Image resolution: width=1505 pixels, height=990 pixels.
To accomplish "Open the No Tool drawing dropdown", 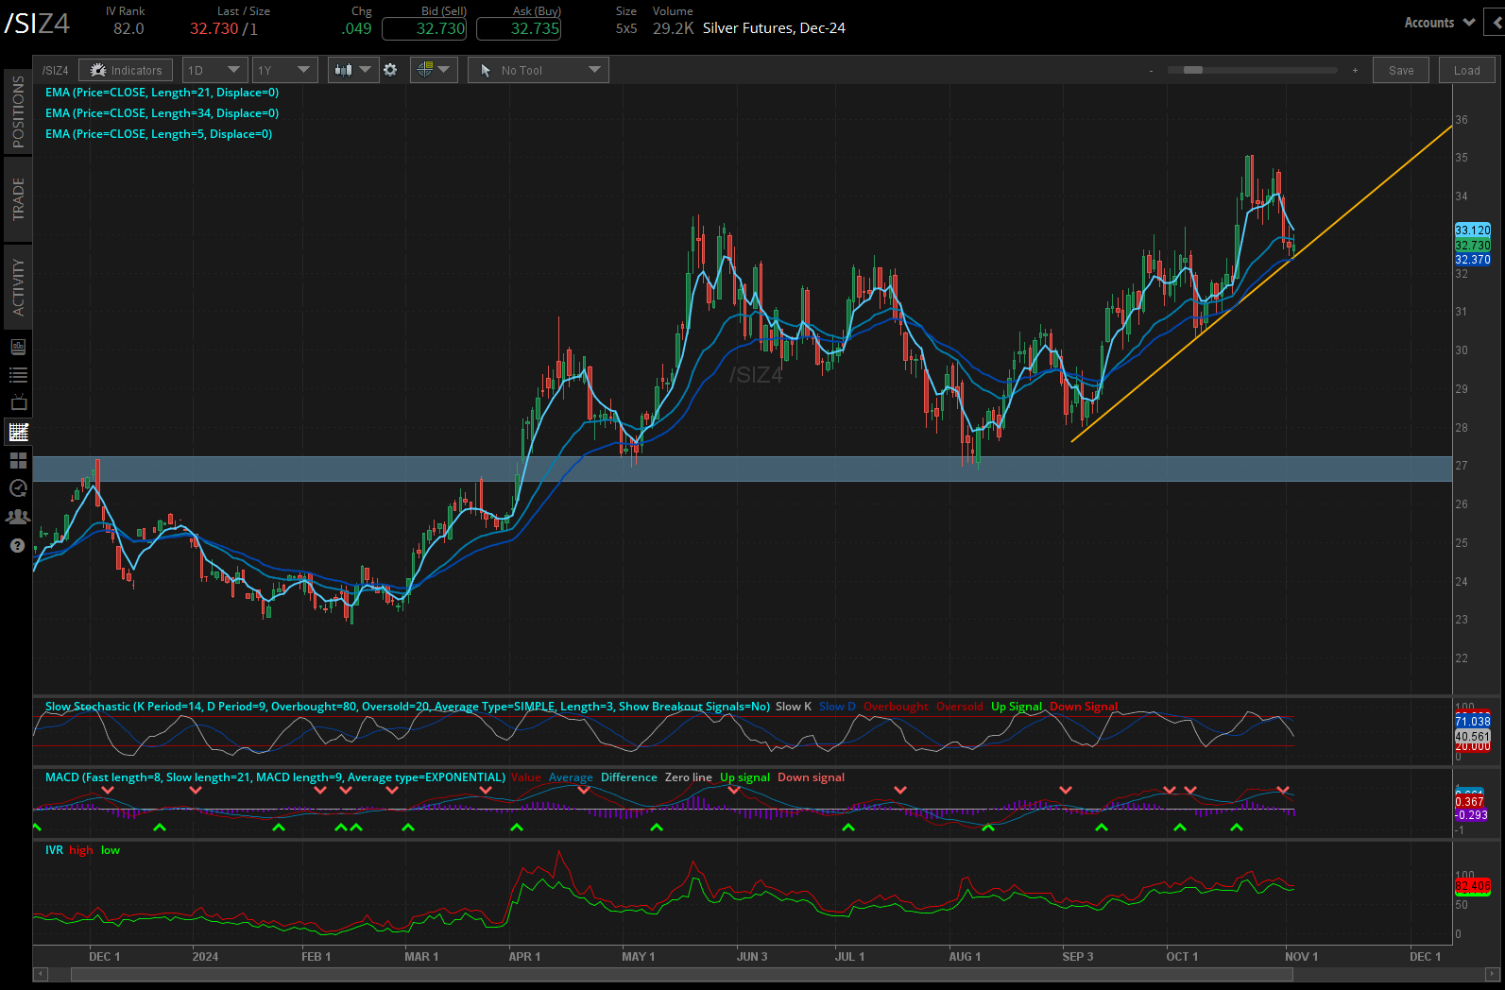I will 538,70.
